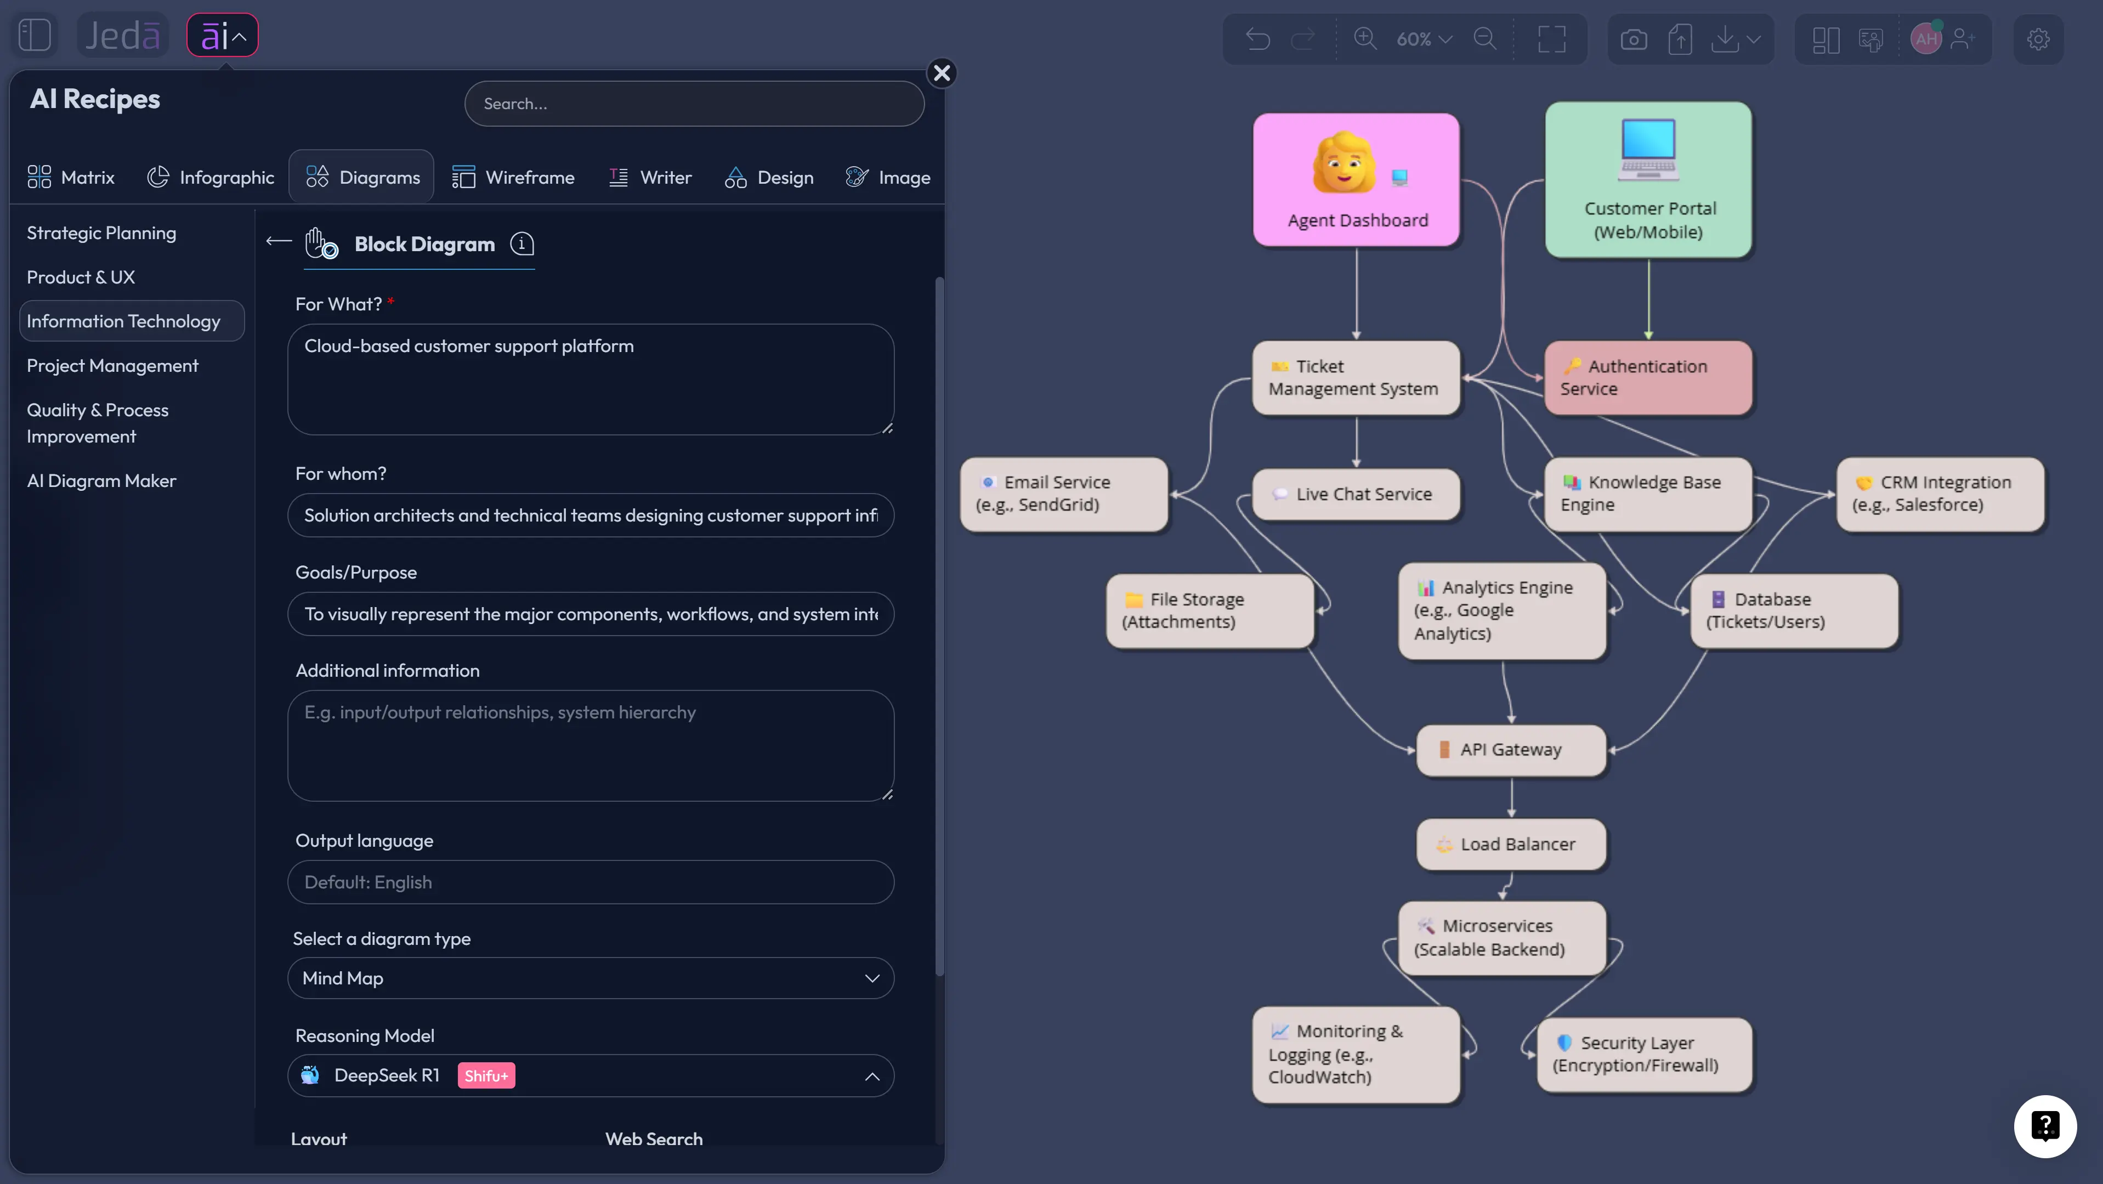
Task: Click the Additional information text area
Action: [590, 745]
